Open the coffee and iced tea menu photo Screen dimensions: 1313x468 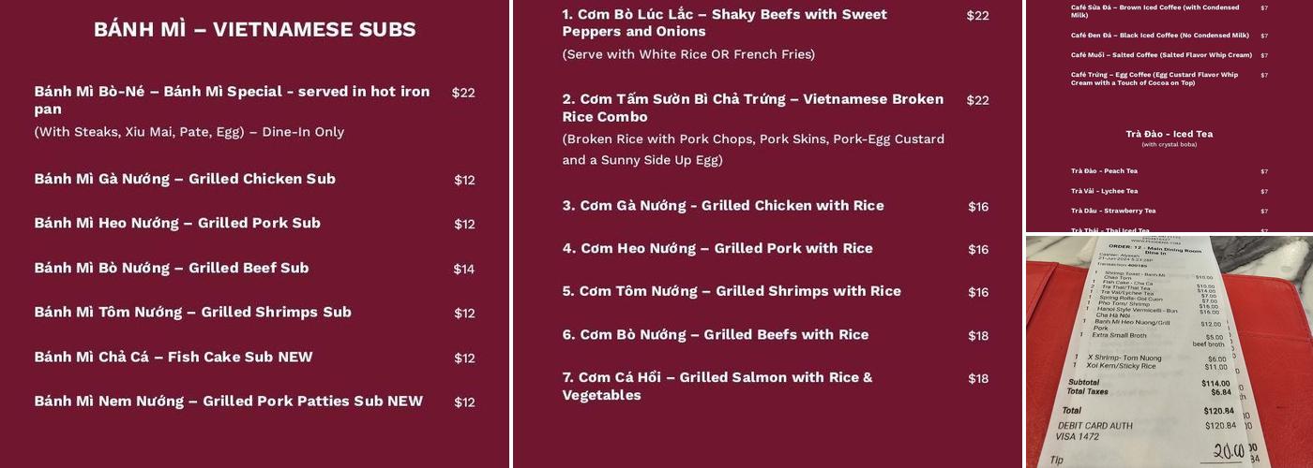click(1170, 116)
